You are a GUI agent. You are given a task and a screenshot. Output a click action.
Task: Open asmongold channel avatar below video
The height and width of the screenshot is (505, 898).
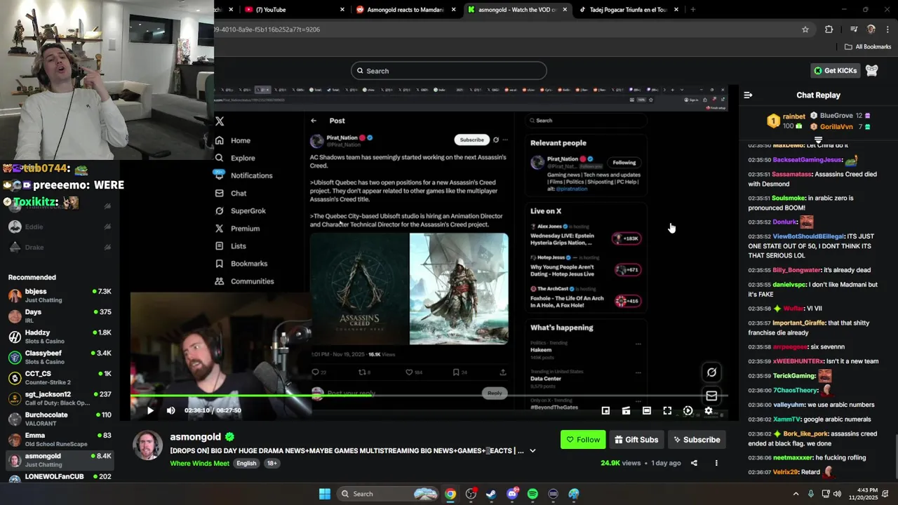pyautogui.click(x=148, y=446)
